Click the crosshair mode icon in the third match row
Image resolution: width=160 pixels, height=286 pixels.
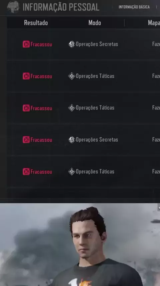pos(72,108)
